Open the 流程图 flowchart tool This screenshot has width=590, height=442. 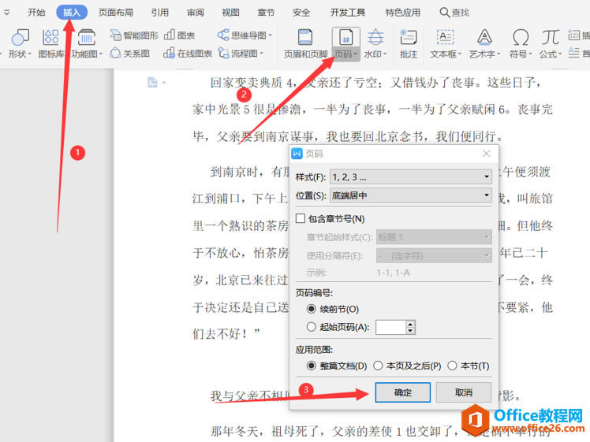click(241, 54)
